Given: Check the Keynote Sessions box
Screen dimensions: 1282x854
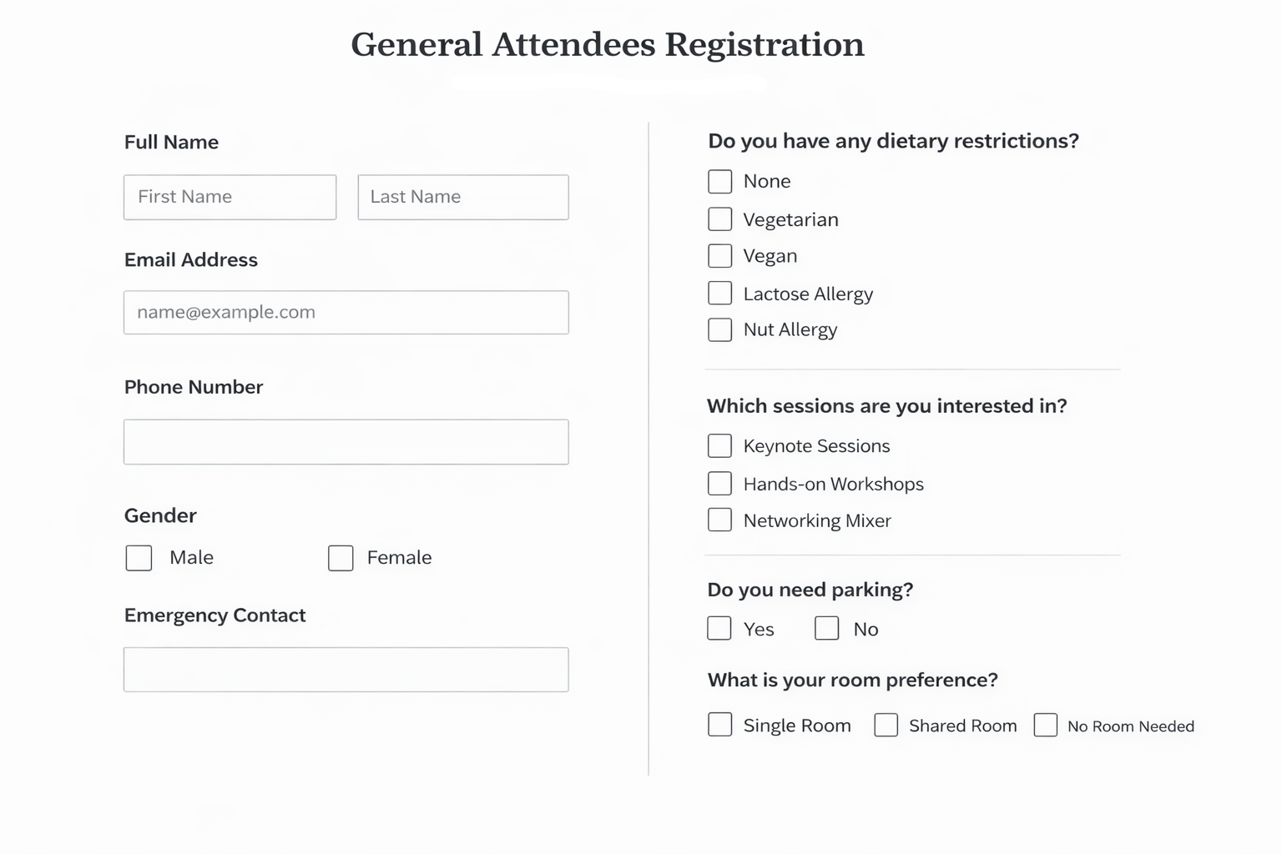Looking at the screenshot, I should (x=719, y=445).
